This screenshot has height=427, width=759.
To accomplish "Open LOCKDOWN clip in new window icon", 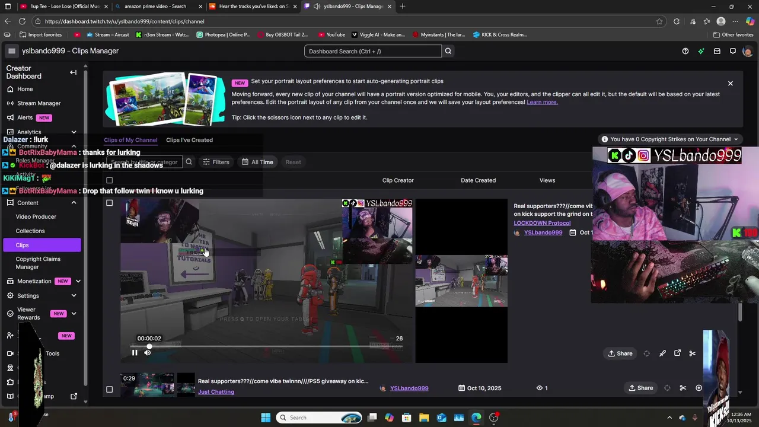I will [678, 353].
